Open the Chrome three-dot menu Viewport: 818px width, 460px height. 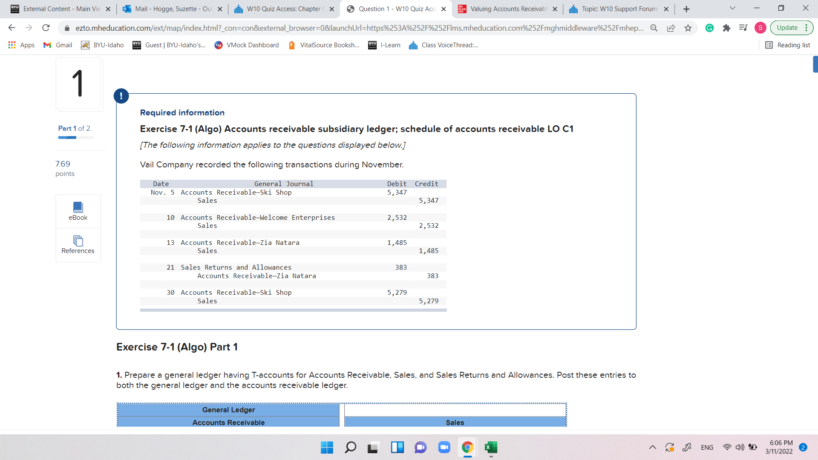[x=806, y=28]
